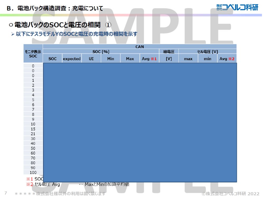Click the モニタ表示 SOC header cell
The image size is (264, 198).
coord(33,54)
